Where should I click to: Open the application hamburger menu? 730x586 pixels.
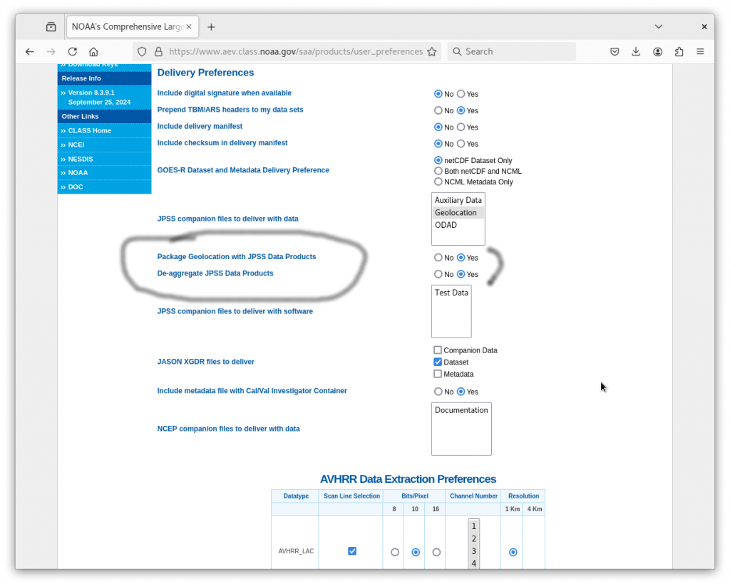point(700,51)
